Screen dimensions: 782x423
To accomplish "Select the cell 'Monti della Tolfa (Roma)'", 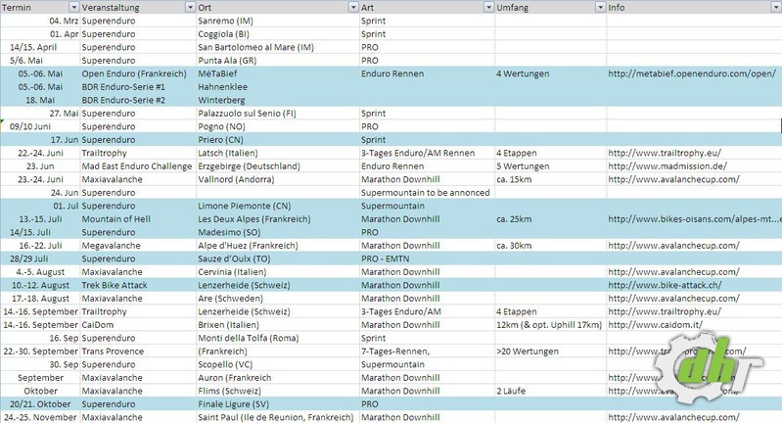I will (278, 338).
